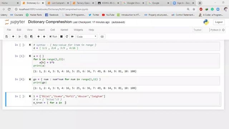
Task: Run cell In [4] via its run icon
Action: (30, 79)
